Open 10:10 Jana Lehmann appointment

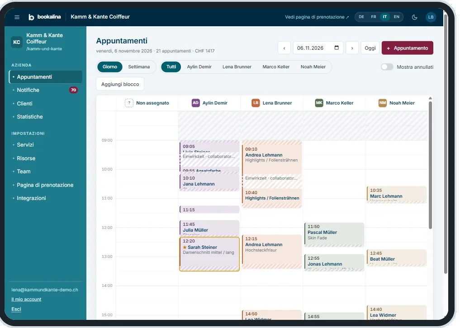click(x=209, y=182)
